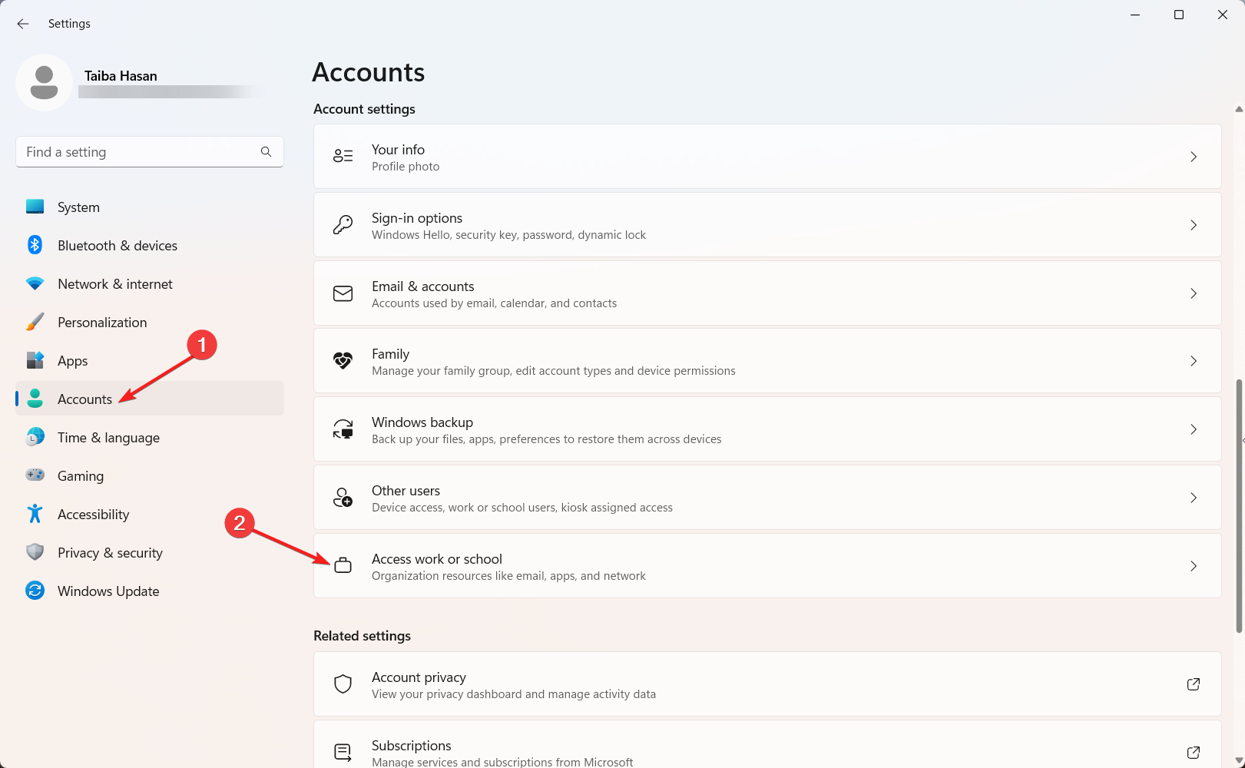This screenshot has height=768, width=1245.
Task: Click the back arrow in Settings header
Action: [x=23, y=24]
